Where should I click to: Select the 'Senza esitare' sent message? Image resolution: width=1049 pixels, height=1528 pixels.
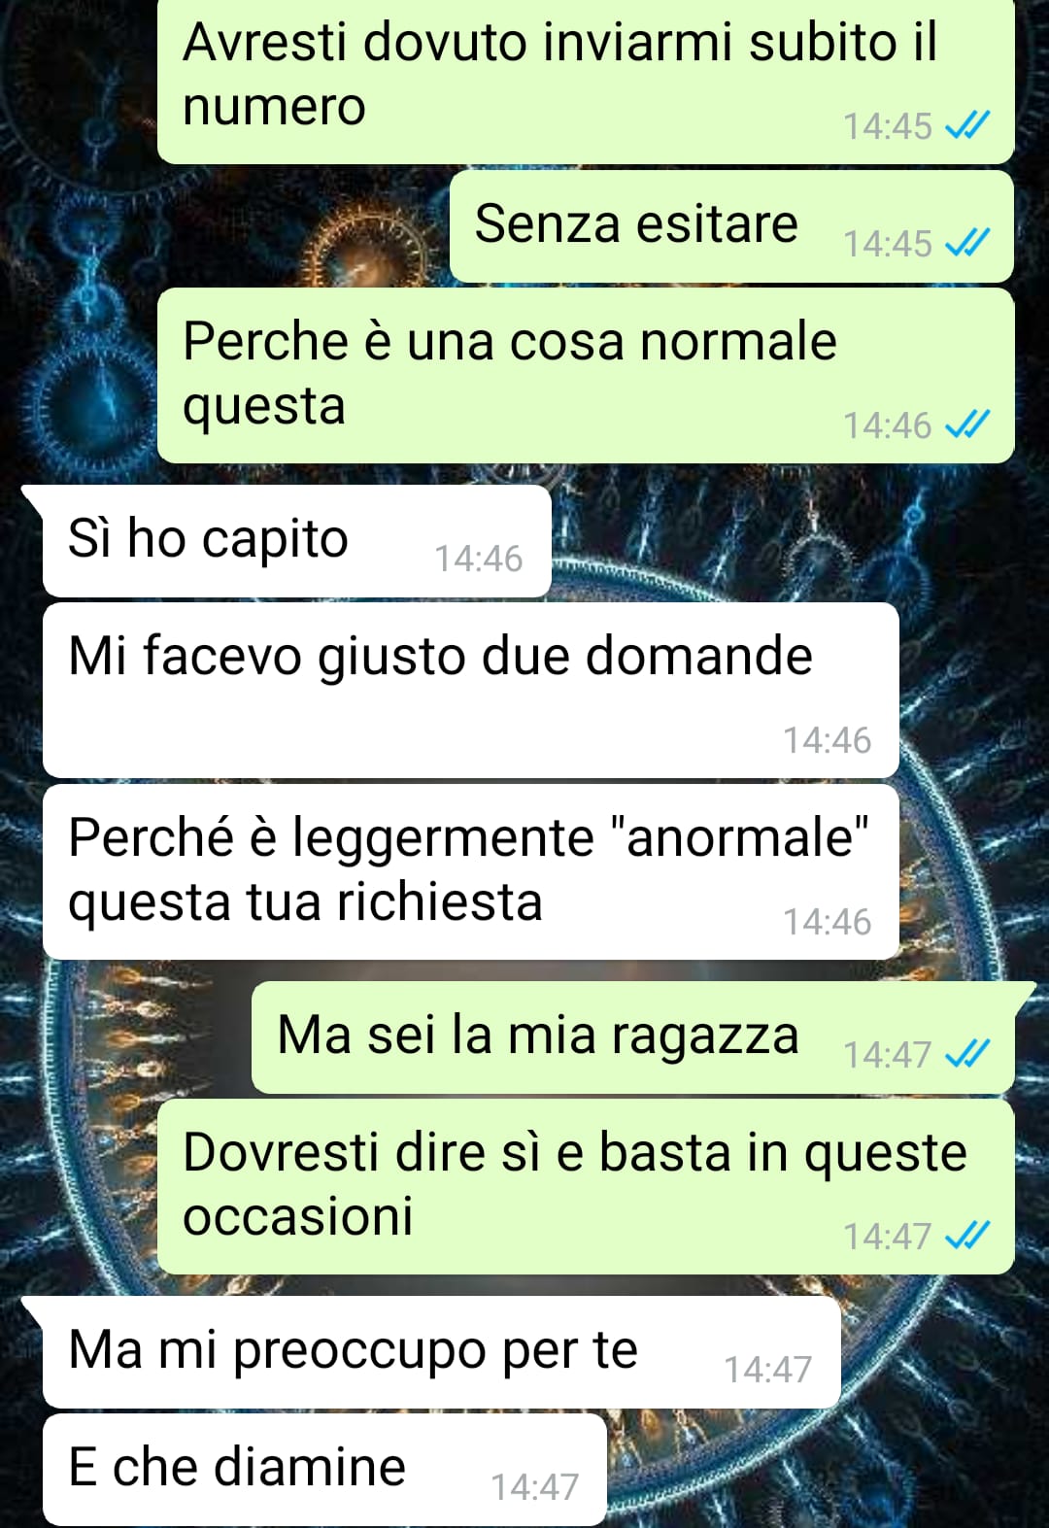(731, 226)
